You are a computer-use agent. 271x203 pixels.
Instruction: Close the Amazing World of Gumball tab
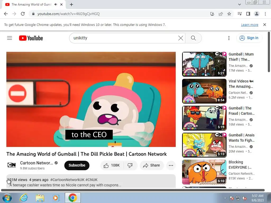coord(61,4)
